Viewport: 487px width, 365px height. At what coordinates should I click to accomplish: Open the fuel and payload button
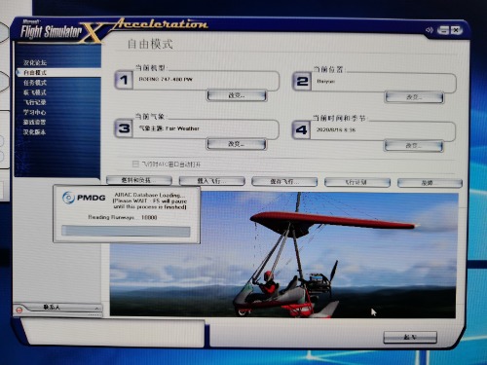pos(139,180)
